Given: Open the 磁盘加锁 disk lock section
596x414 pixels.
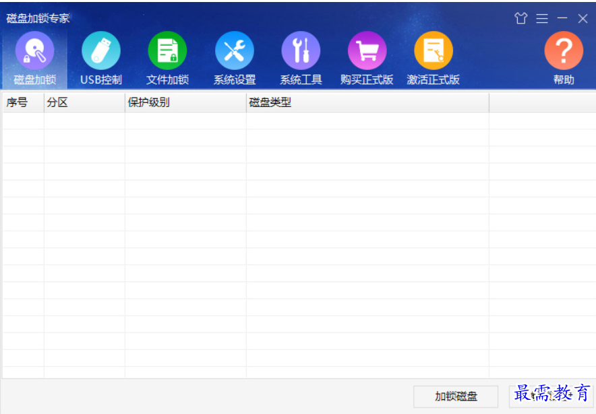Looking at the screenshot, I should point(34,59).
